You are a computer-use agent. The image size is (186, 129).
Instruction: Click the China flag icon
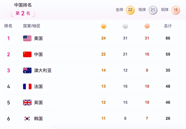pos(27,54)
